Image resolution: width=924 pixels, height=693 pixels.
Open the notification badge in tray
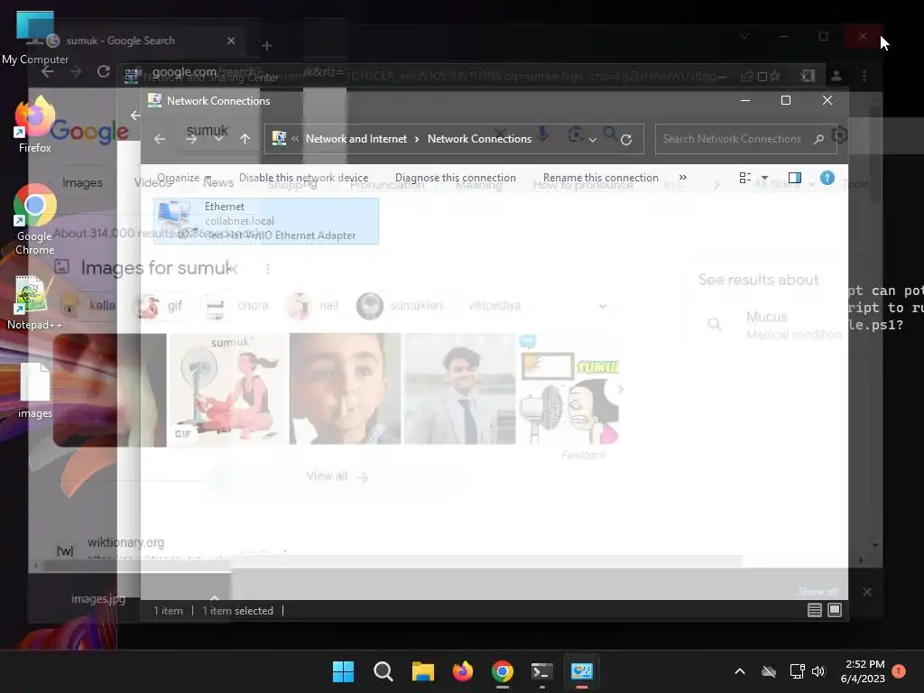pyautogui.click(x=899, y=671)
